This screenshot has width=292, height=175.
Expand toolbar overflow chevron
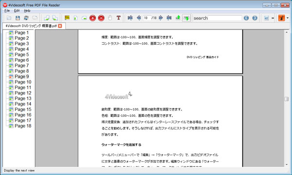pyautogui.click(x=273, y=18)
